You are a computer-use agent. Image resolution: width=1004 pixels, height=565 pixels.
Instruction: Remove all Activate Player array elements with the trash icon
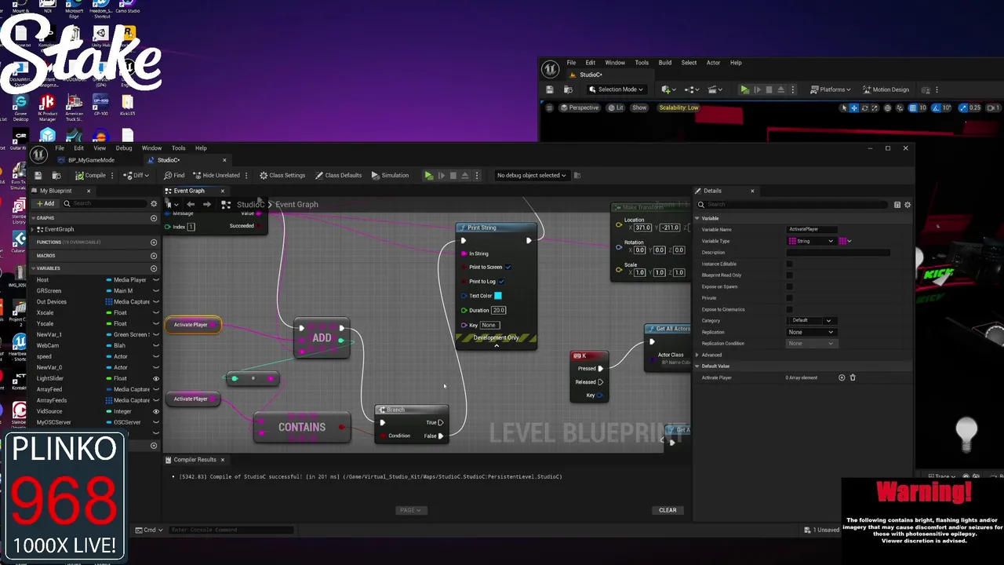tap(853, 377)
